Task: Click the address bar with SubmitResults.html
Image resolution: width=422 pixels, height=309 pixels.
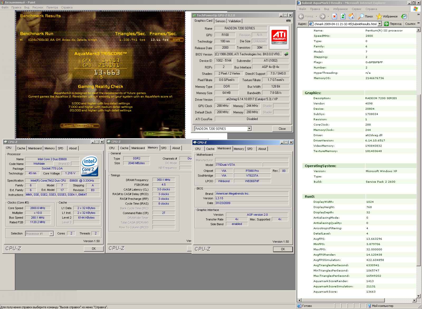Action: click(345, 24)
